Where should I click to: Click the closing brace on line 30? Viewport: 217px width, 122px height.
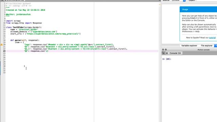click(24, 66)
